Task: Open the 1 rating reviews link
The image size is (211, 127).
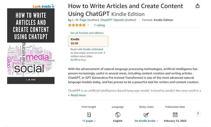Action: pyautogui.click(x=99, y=25)
